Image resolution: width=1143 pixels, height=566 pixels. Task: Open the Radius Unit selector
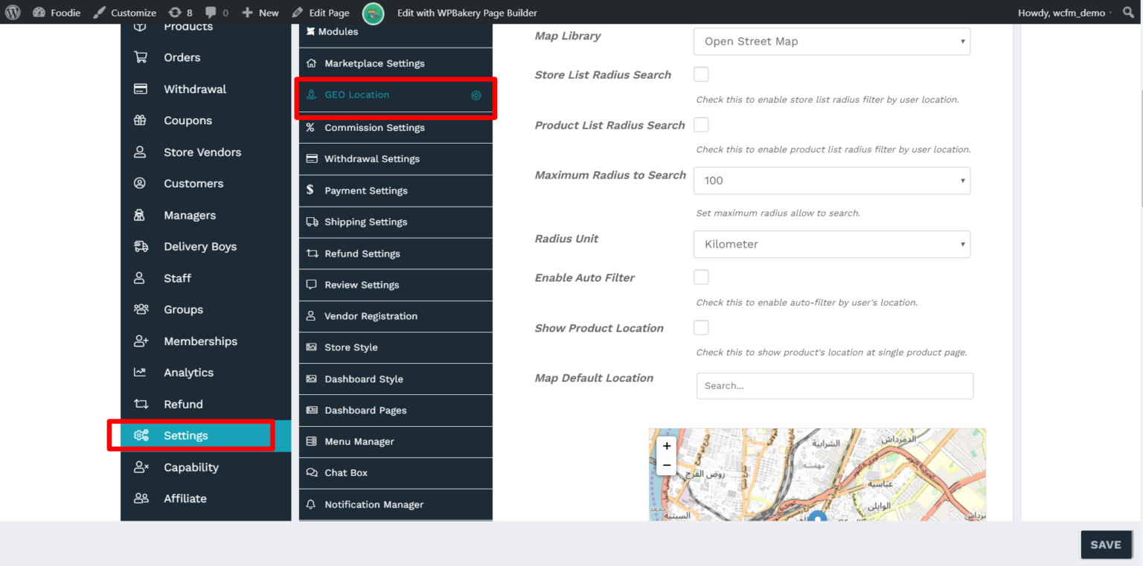831,244
